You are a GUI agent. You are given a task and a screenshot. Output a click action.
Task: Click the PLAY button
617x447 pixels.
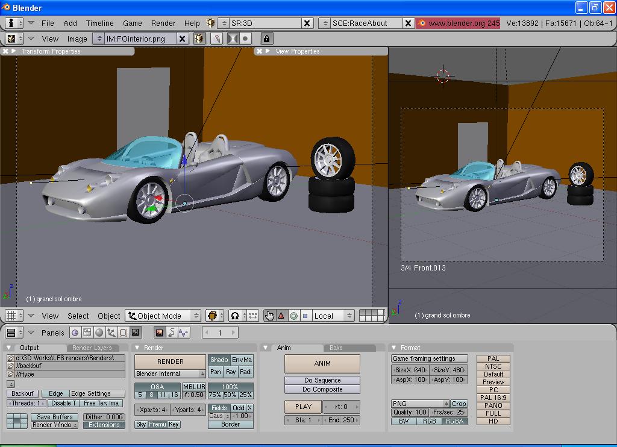click(304, 407)
